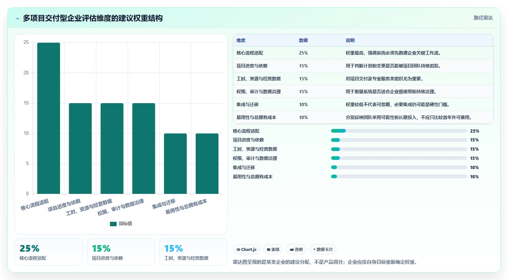This screenshot has height=280, width=508.
Task: Click description 用于衡量系统是否适合企业级使用和持续治理
Action: coord(391,92)
